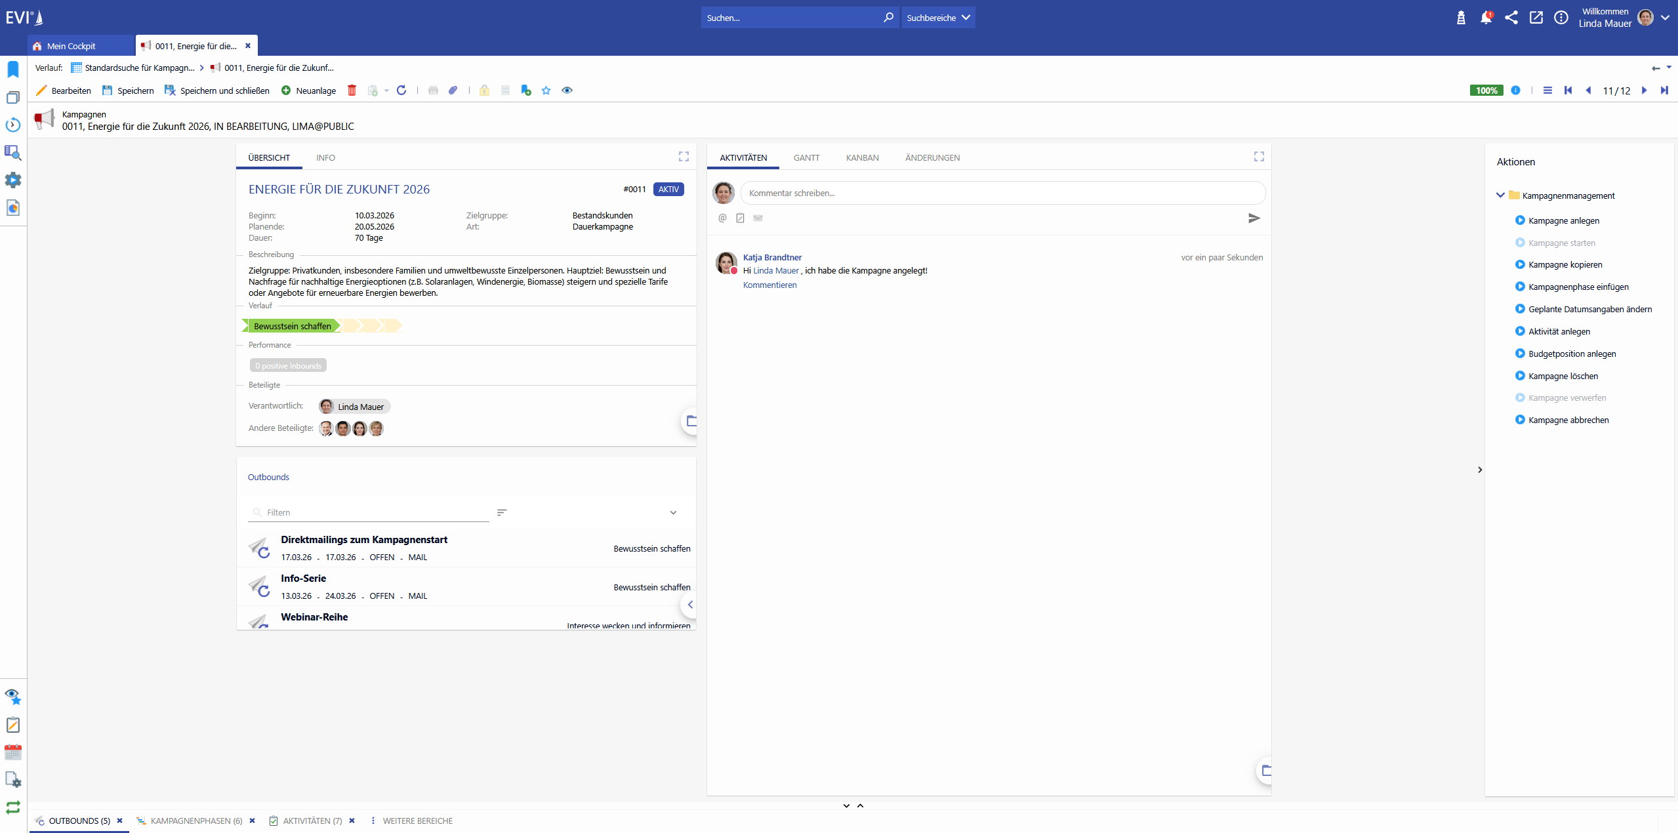The height and width of the screenshot is (833, 1678).
Task: Add campaign to favorites star icon
Action: 546,91
